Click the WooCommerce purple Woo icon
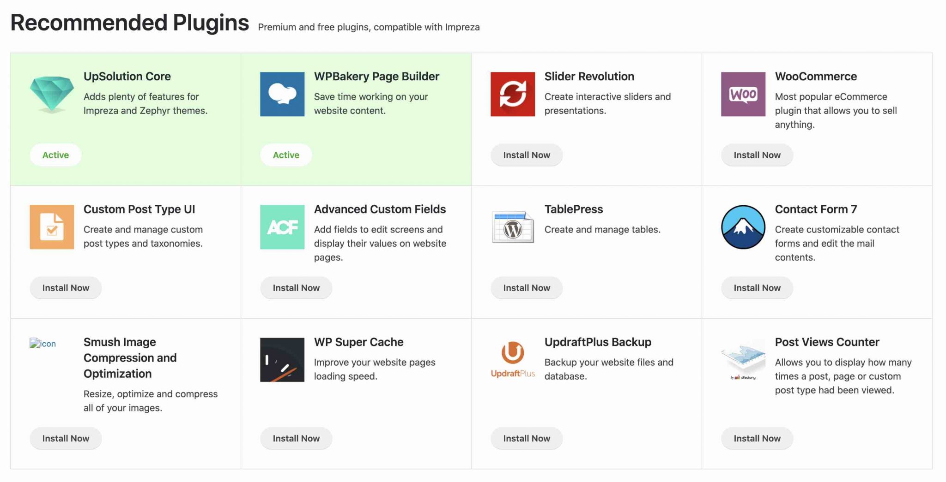The height and width of the screenshot is (482, 946). click(x=743, y=94)
